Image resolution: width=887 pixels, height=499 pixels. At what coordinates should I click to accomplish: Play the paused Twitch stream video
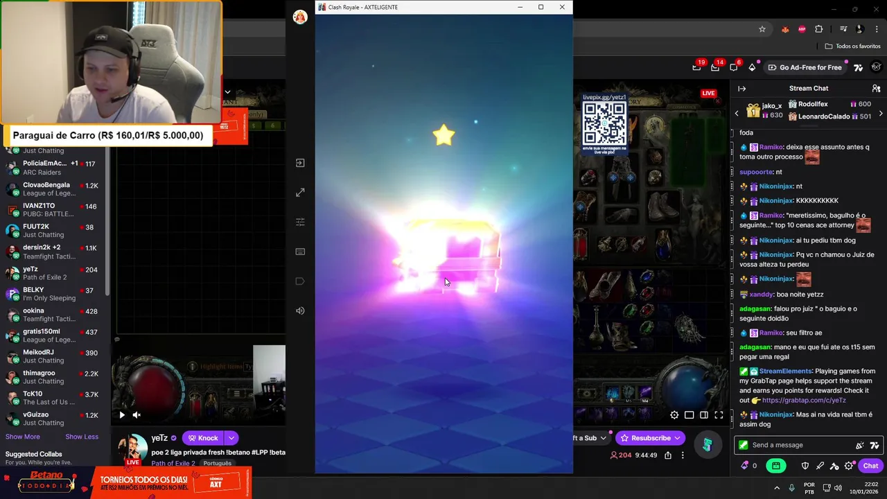[x=122, y=415]
